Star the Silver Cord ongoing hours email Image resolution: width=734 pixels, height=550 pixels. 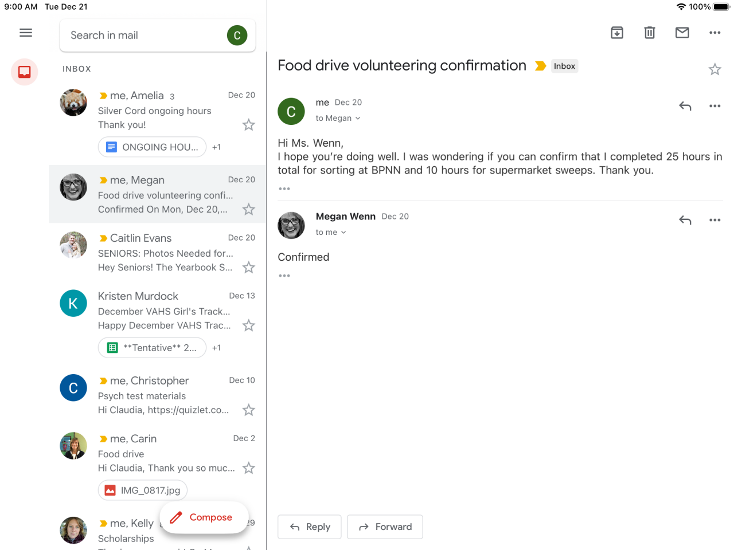(248, 125)
